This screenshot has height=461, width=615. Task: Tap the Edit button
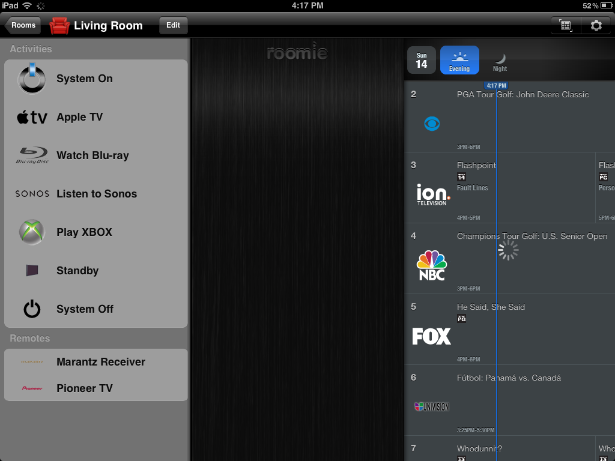coord(173,25)
